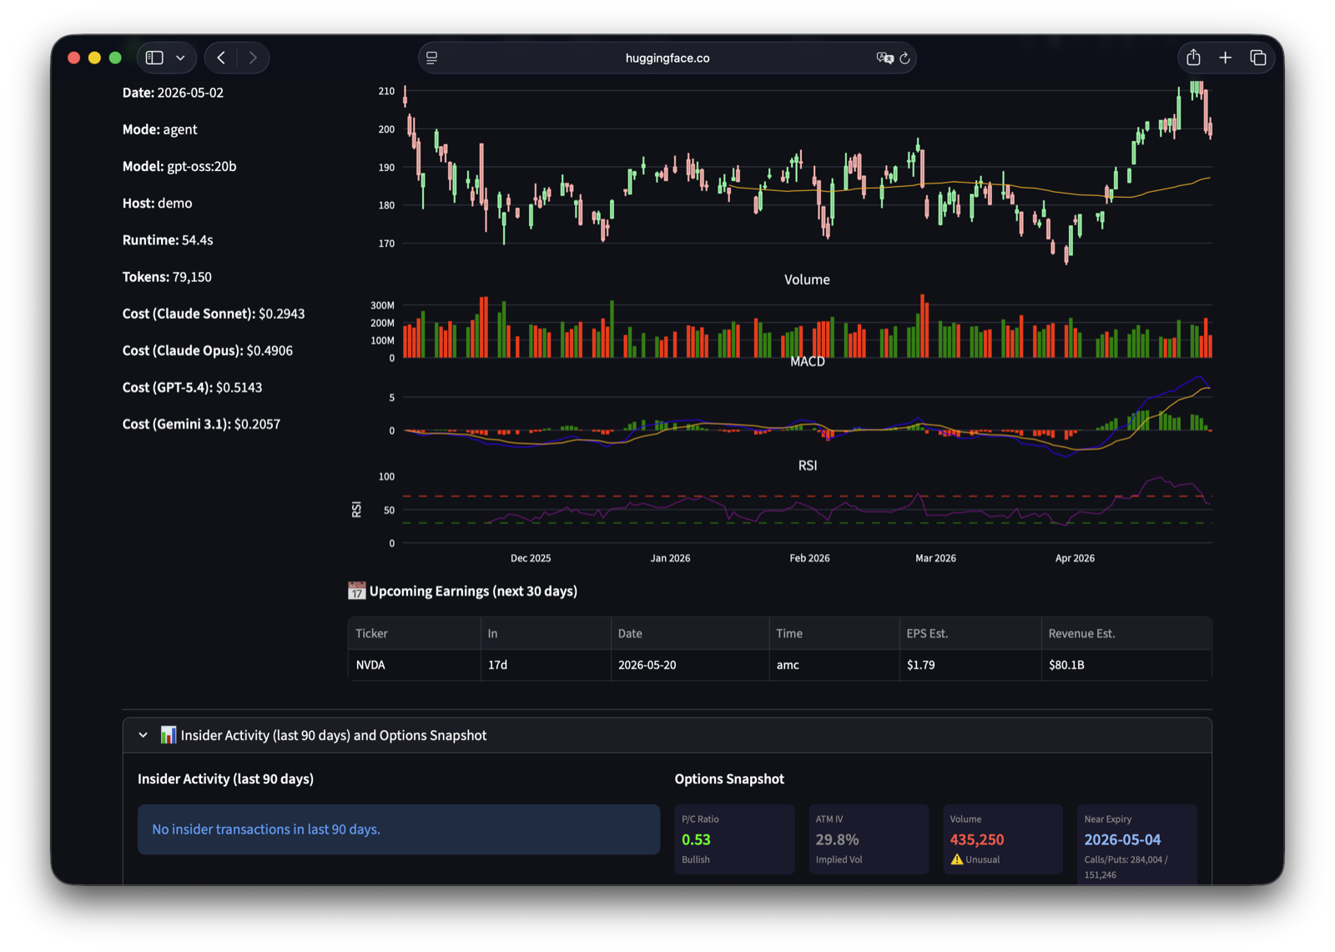Click the MACD chart title
The height and width of the screenshot is (952, 1335).
(807, 361)
